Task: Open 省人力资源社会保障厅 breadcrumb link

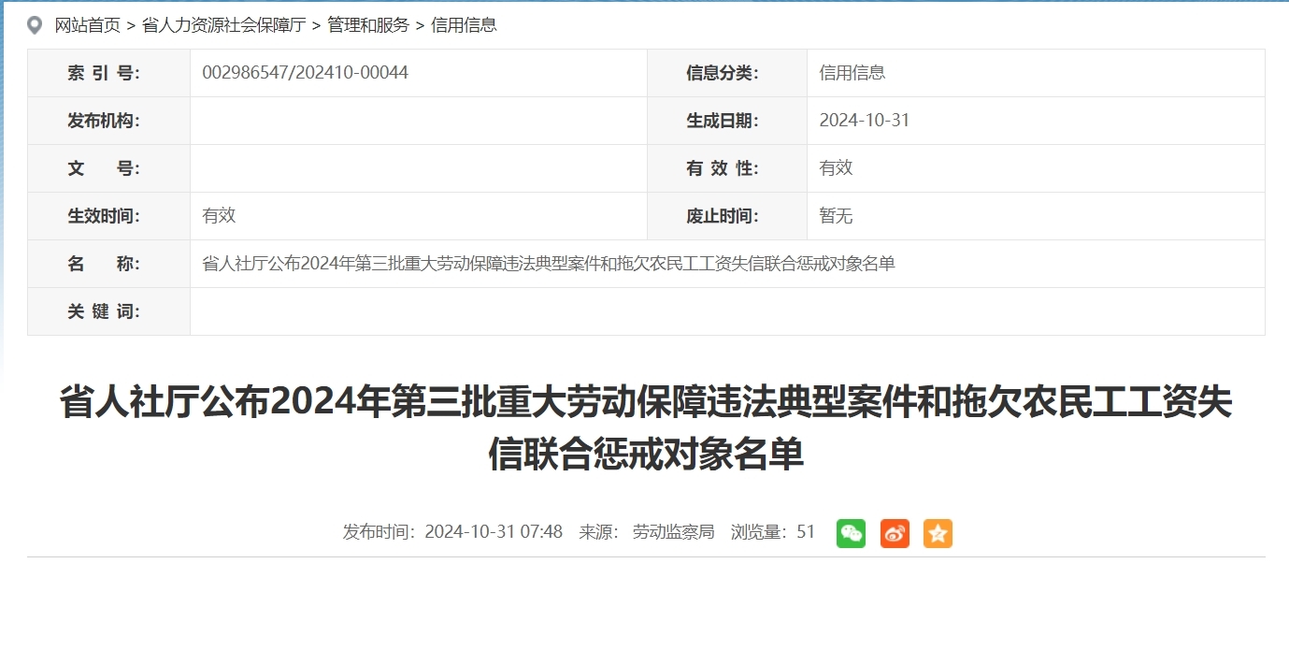Action: pos(223,25)
